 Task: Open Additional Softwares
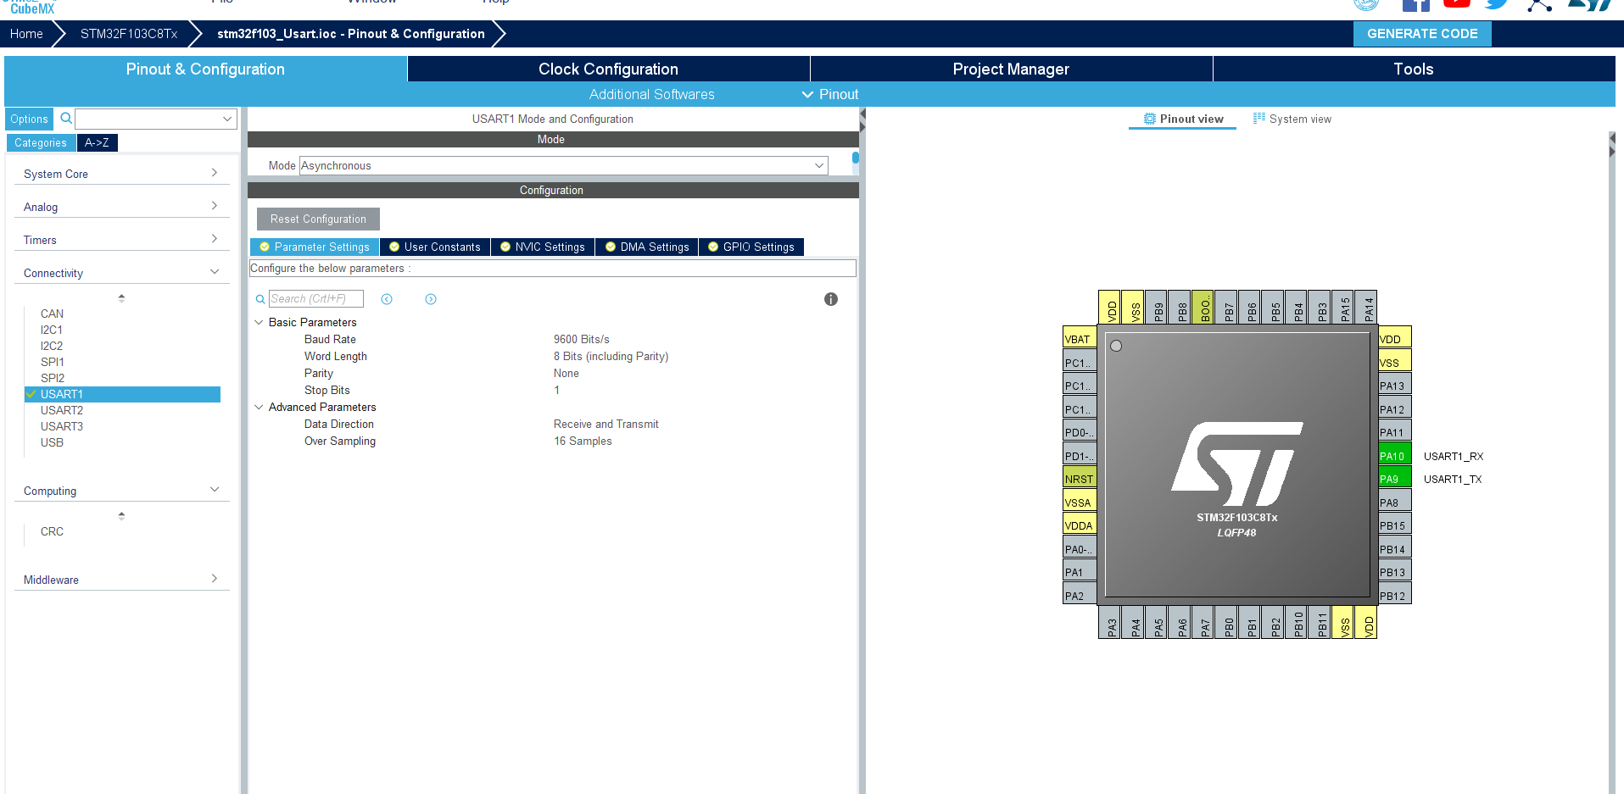(651, 94)
